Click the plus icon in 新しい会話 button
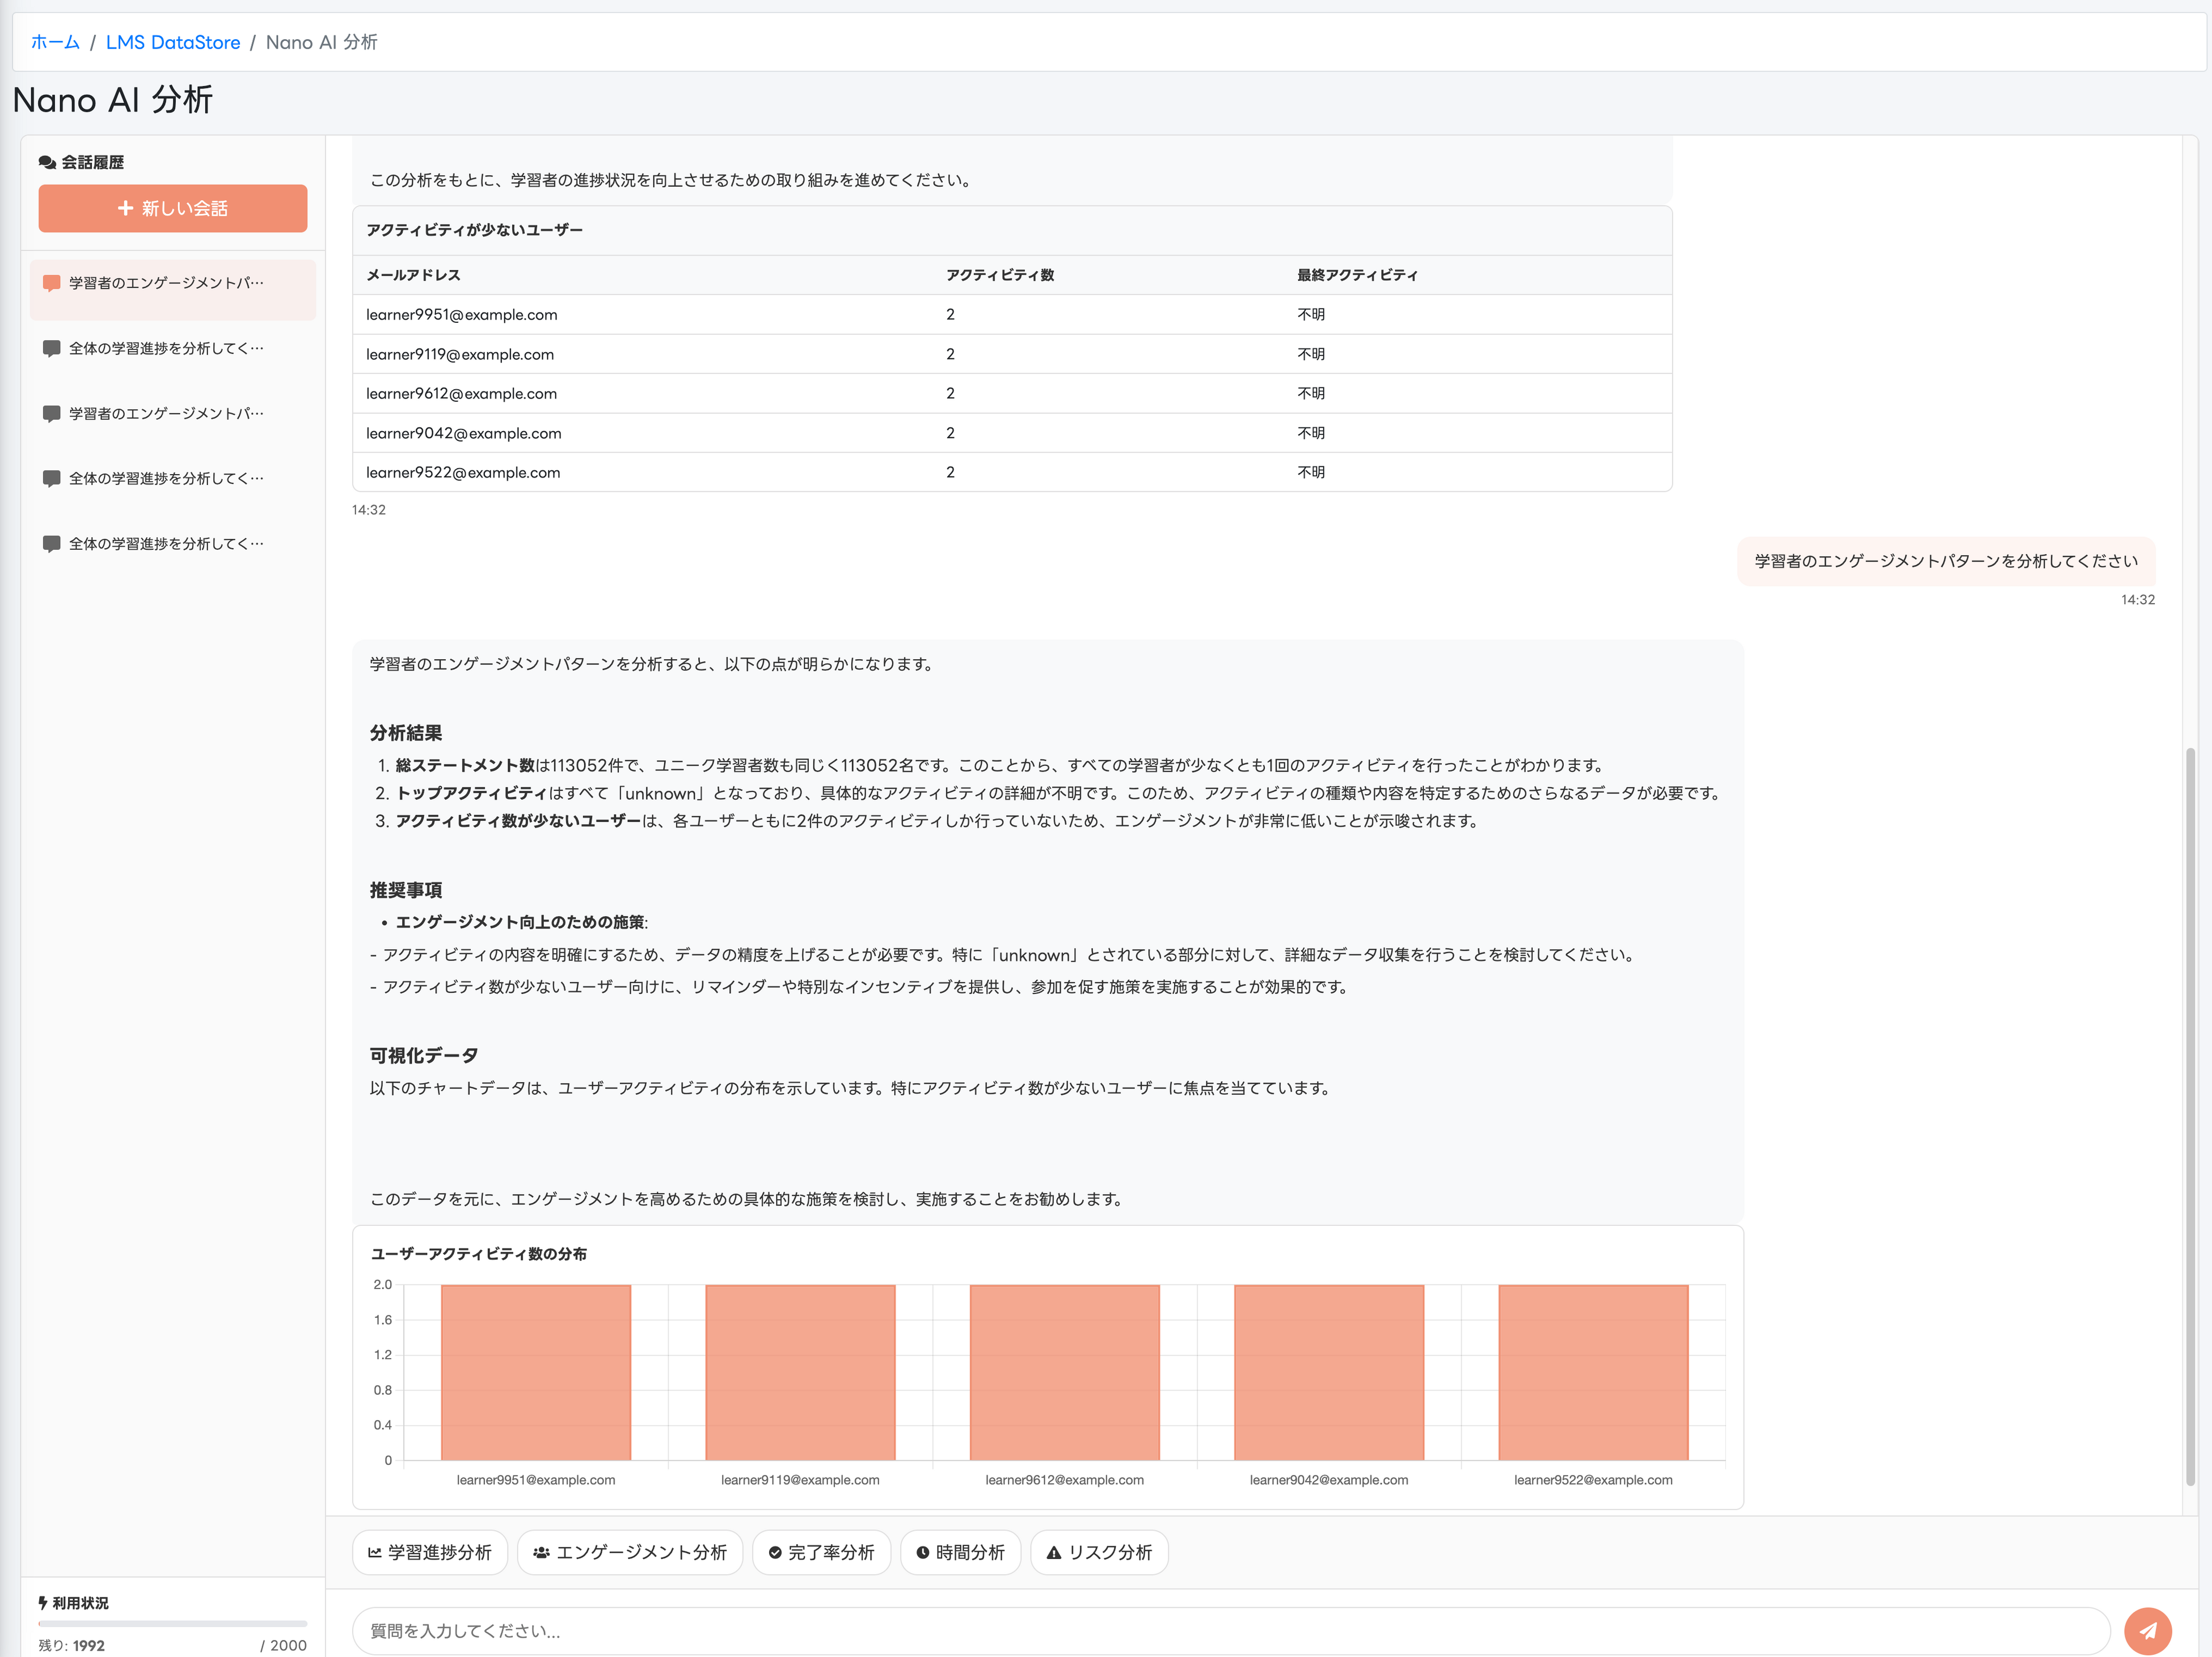Screen dimensions: 2212x1657 pyautogui.click(x=126, y=208)
